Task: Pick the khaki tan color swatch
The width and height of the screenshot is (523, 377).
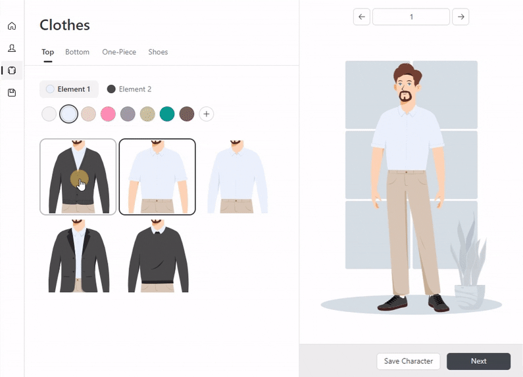Action: click(147, 114)
